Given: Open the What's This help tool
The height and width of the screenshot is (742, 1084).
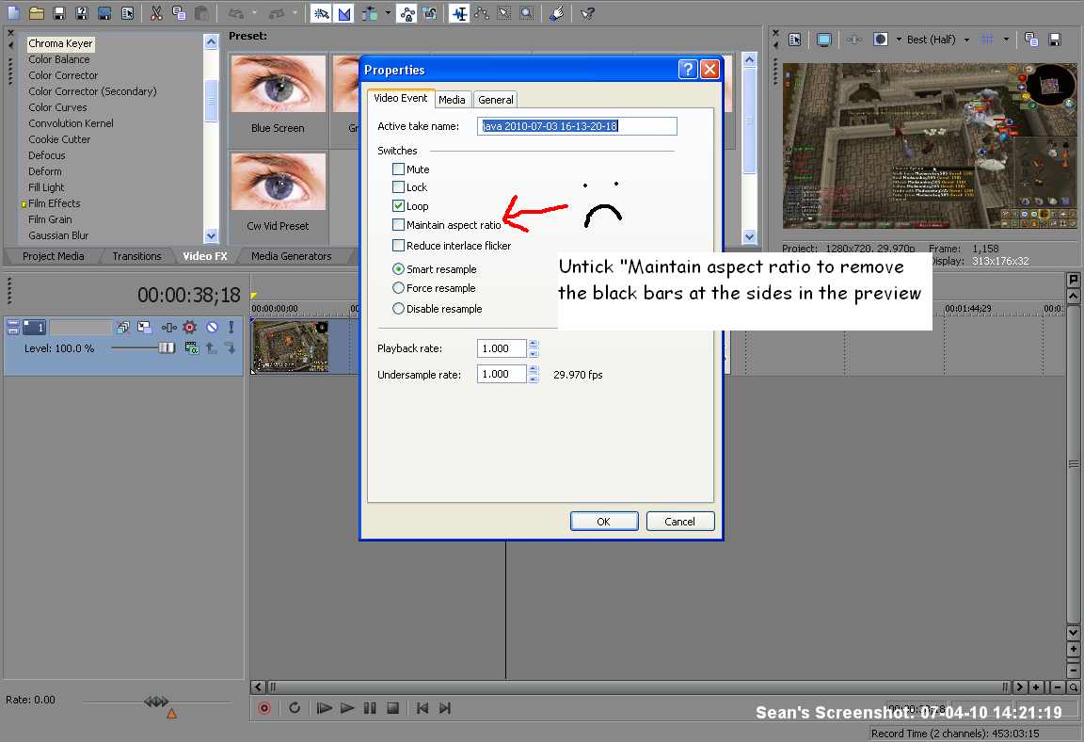Looking at the screenshot, I should coord(587,13).
